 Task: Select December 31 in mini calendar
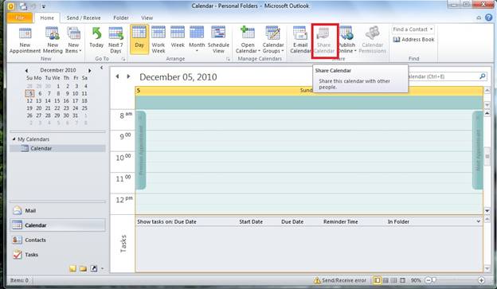[76, 115]
